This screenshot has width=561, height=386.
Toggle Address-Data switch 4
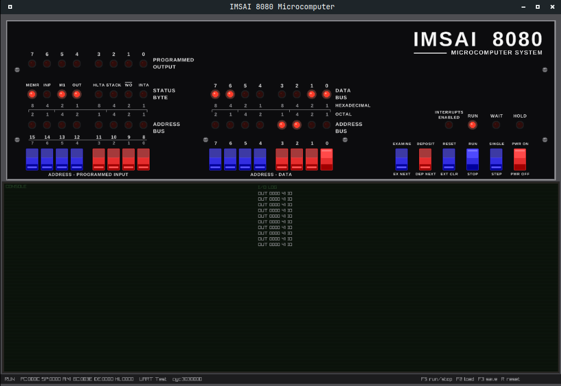260,160
